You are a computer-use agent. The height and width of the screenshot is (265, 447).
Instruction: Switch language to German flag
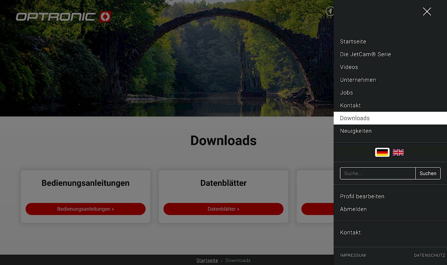382,152
